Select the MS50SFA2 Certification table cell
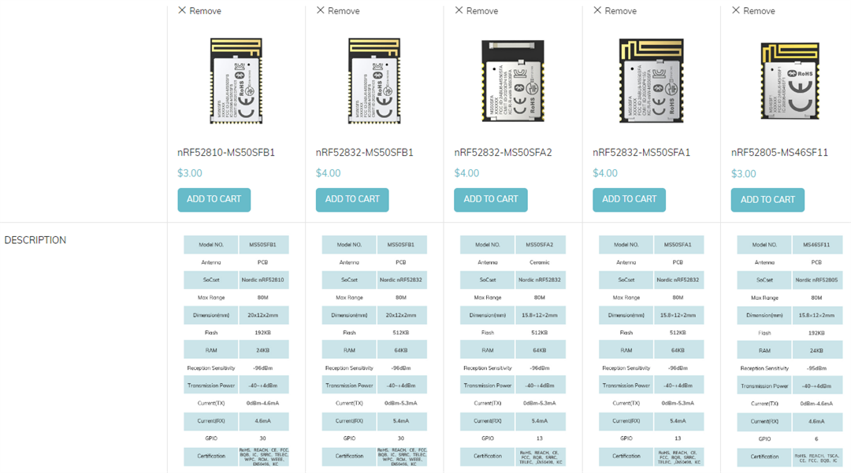 (487, 456)
